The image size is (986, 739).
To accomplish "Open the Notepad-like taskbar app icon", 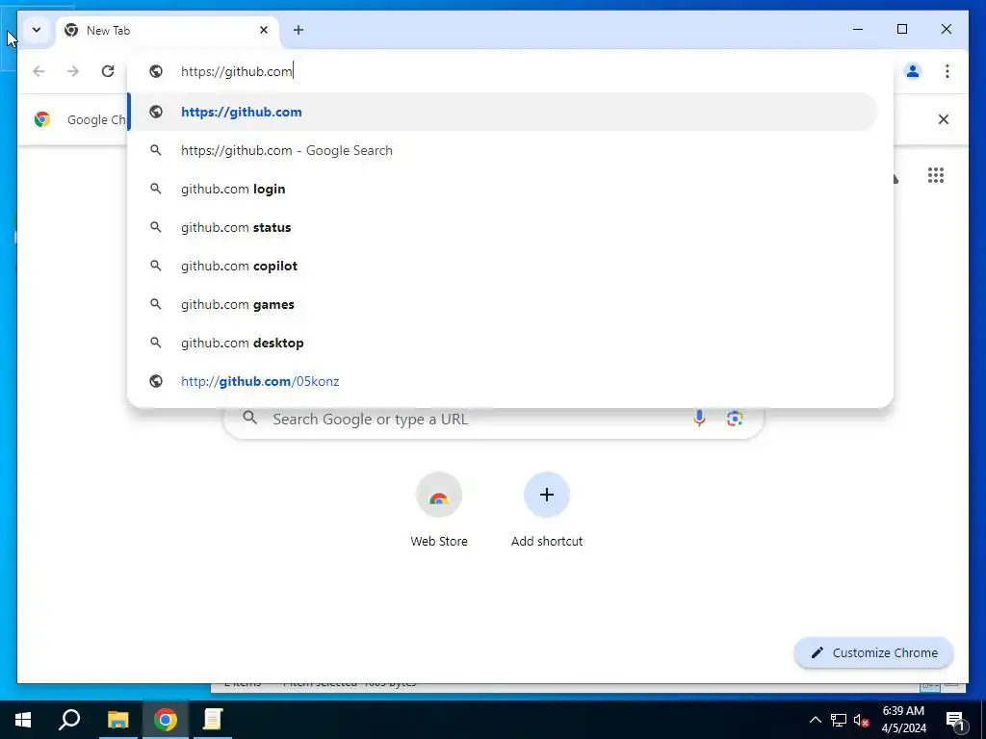I will 213,720.
